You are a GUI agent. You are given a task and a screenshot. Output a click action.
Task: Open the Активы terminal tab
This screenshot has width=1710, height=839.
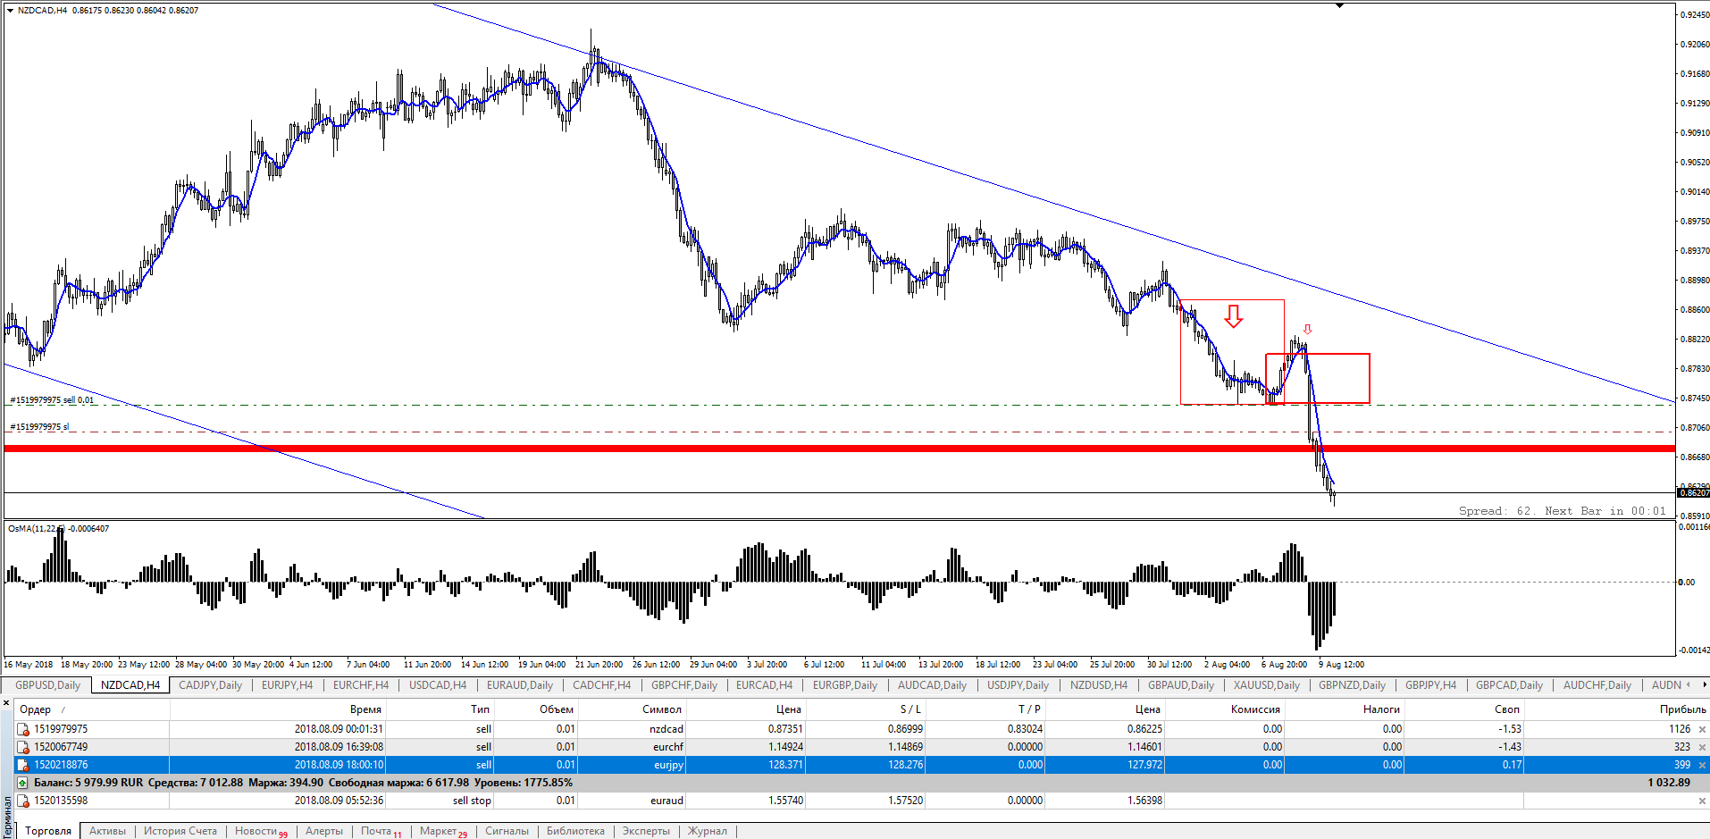click(107, 831)
